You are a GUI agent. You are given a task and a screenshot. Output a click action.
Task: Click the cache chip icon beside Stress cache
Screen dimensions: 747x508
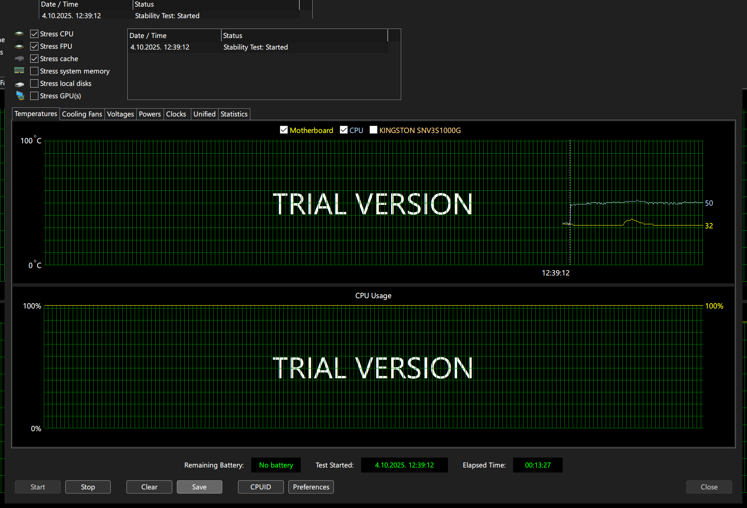(19, 59)
